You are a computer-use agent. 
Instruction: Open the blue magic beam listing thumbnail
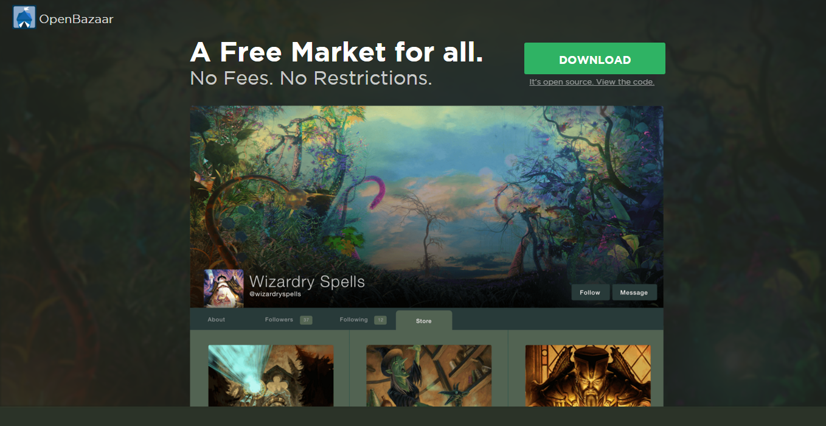click(x=271, y=375)
